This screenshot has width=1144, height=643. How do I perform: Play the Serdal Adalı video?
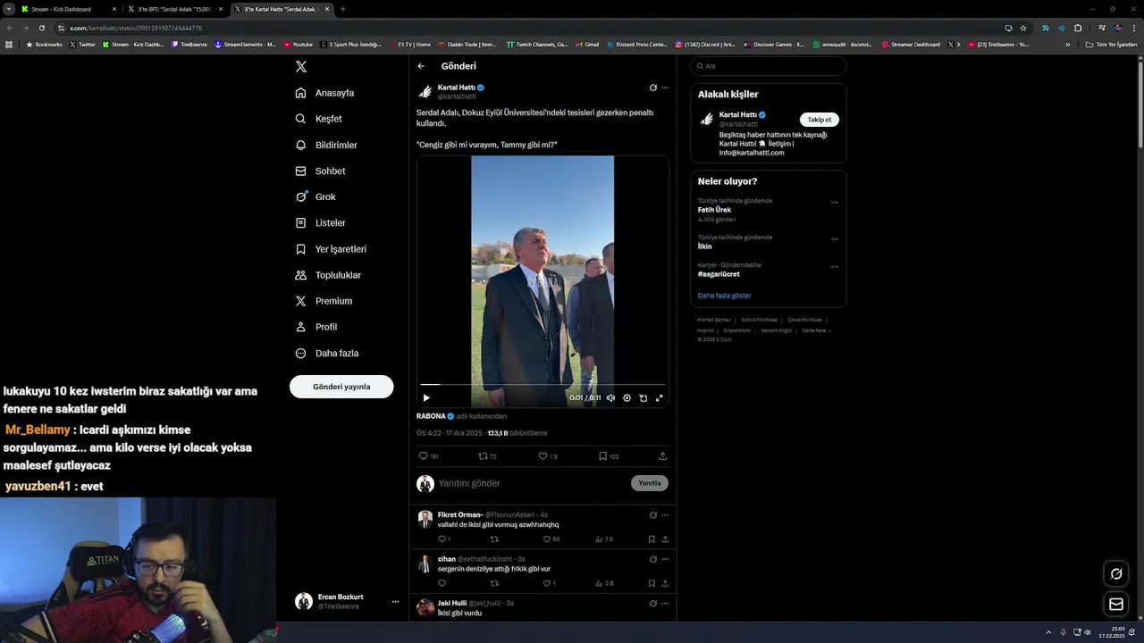426,397
